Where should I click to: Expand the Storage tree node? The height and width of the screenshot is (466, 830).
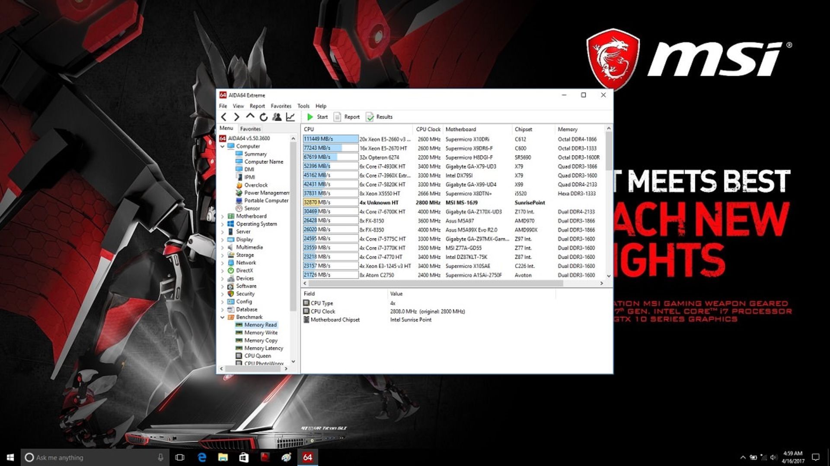pos(223,255)
